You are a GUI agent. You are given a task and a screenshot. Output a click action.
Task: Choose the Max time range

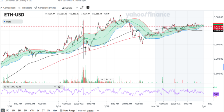55,110
